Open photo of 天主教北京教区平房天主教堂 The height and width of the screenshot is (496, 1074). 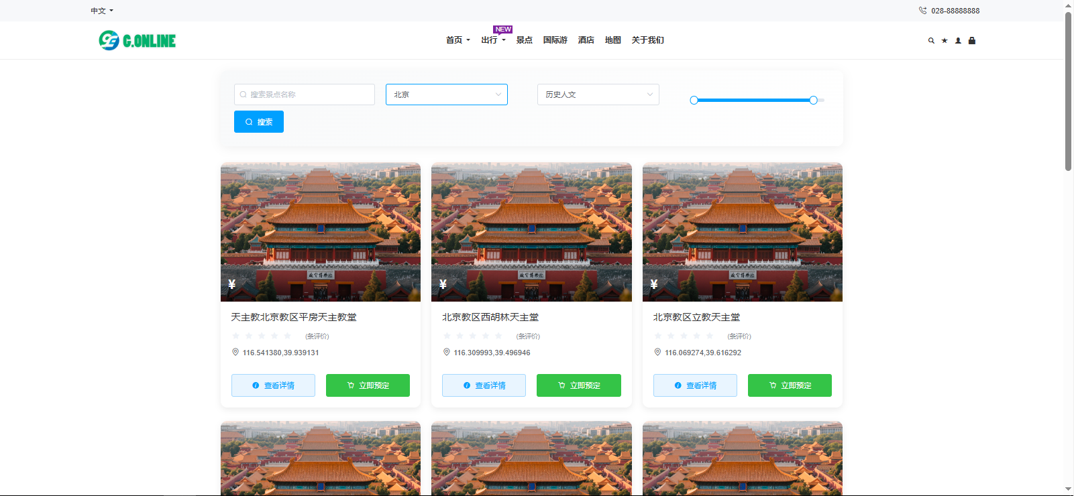[x=321, y=232]
